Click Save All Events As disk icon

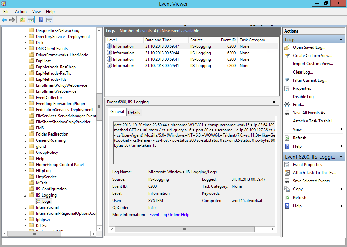point(287,113)
